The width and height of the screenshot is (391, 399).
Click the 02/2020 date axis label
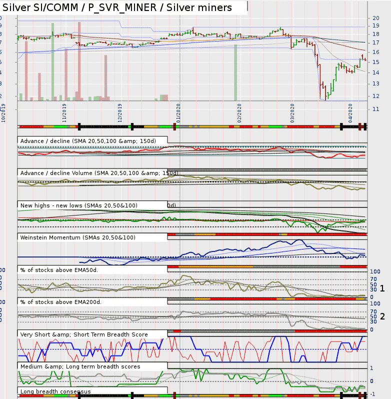tap(239, 113)
